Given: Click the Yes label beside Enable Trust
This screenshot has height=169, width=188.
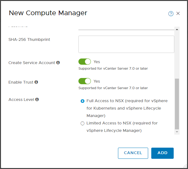Looking at the screenshot, I should (96, 81).
